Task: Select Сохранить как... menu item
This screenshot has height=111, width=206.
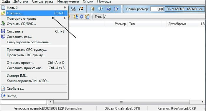Action: (x=34, y=37)
